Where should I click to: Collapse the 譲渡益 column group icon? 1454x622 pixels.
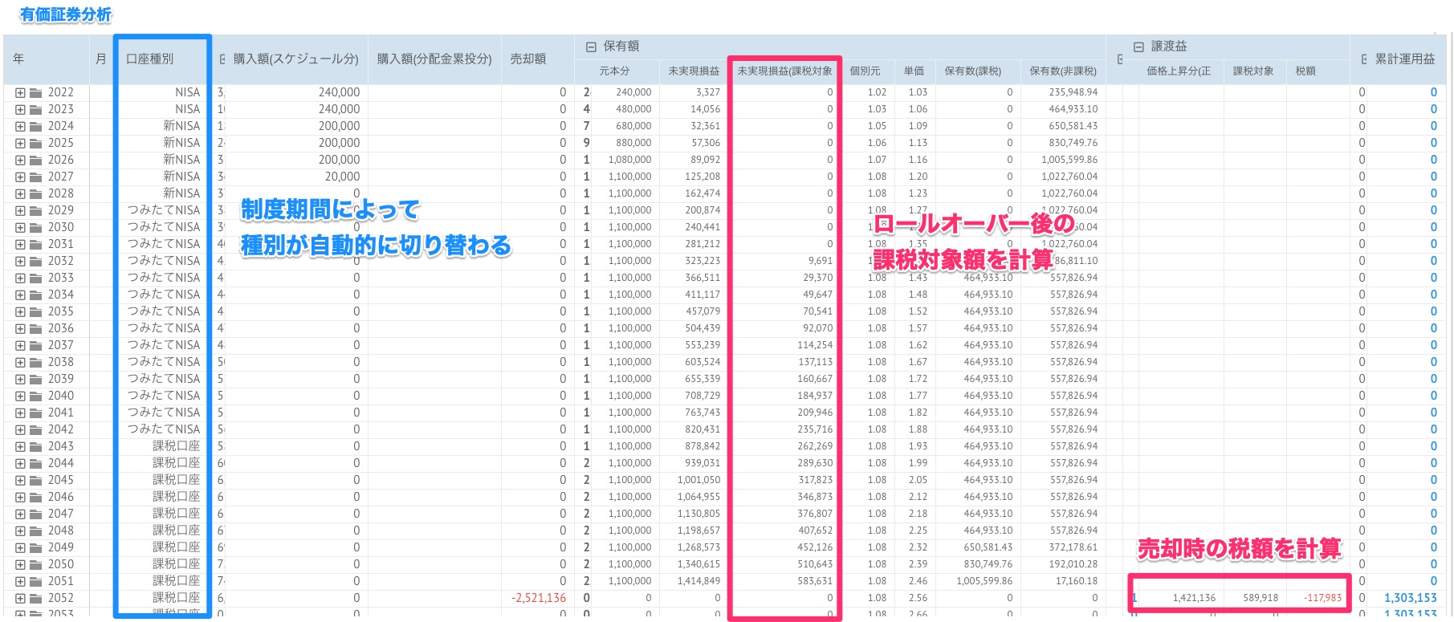[1138, 47]
